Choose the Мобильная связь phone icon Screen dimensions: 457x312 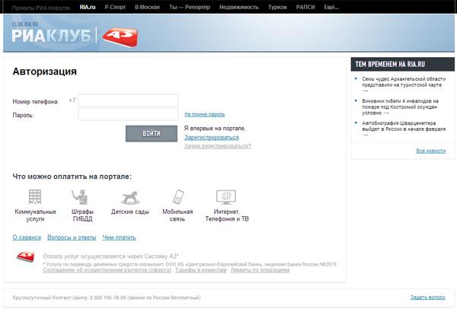tap(177, 197)
